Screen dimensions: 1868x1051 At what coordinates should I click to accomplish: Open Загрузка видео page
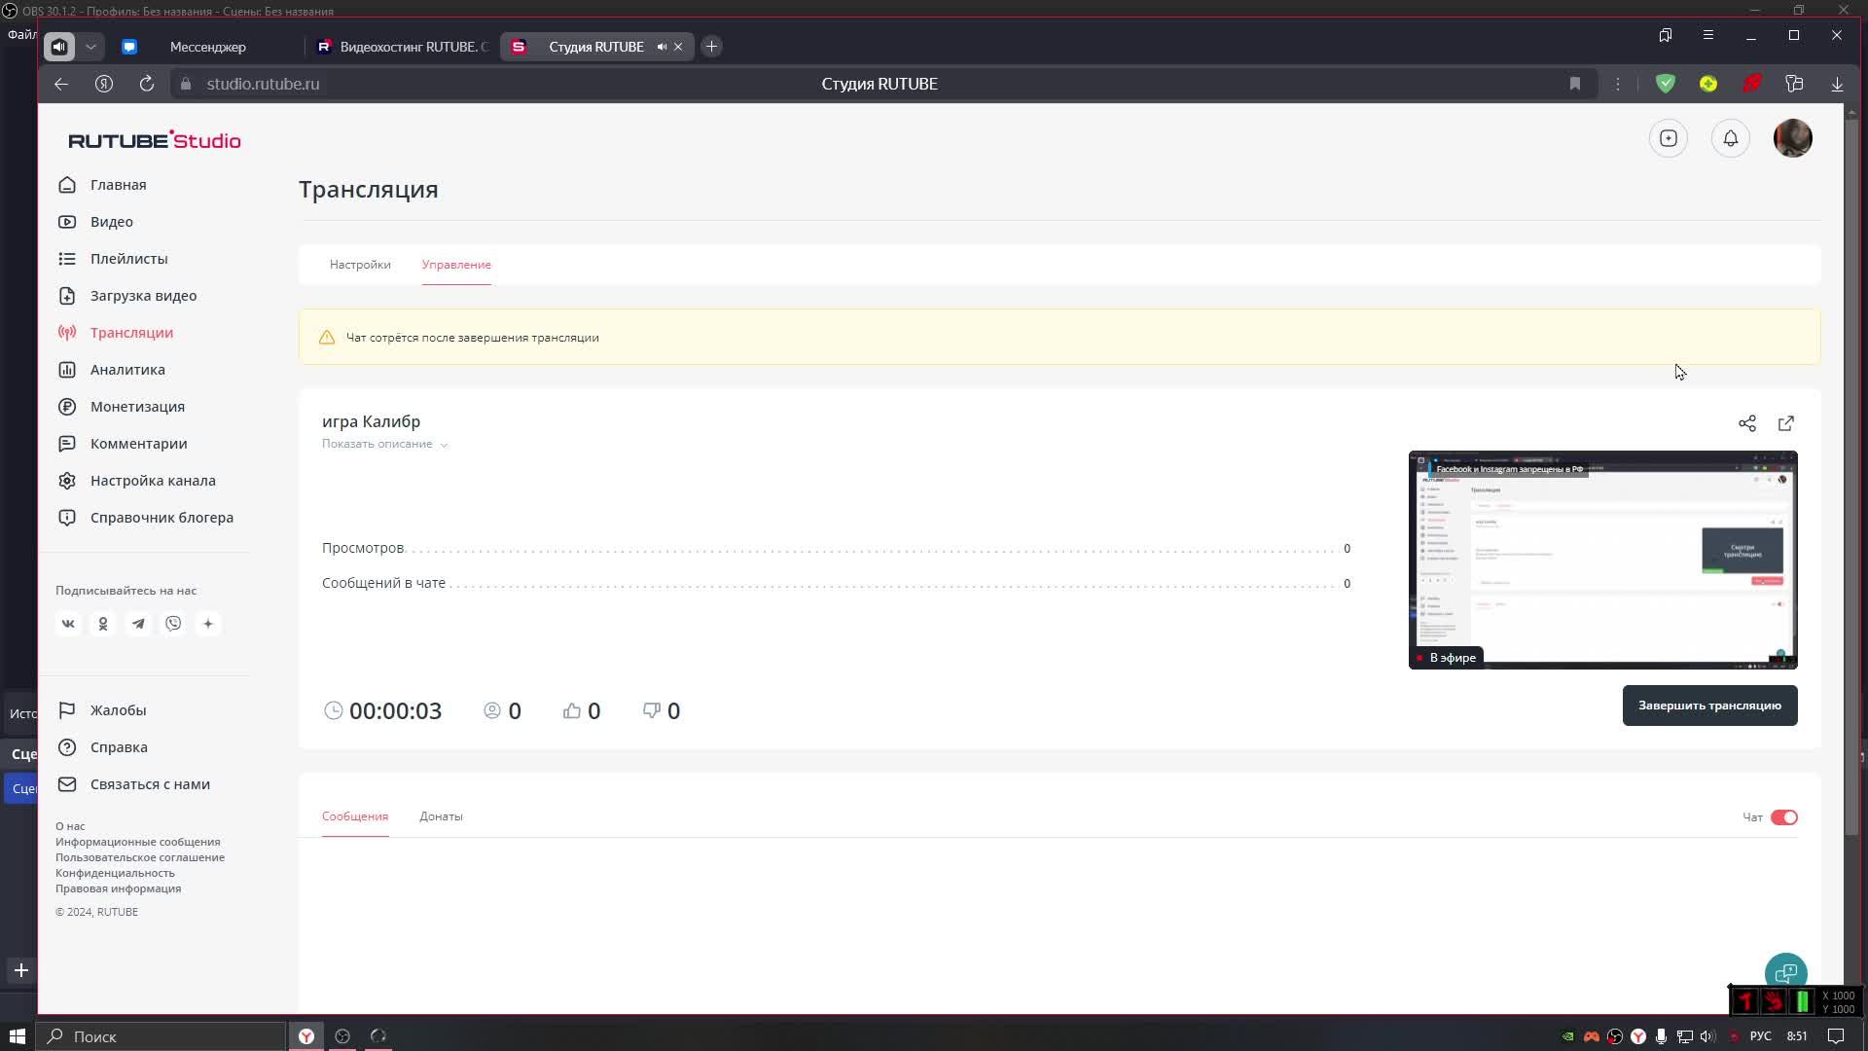click(x=127, y=296)
